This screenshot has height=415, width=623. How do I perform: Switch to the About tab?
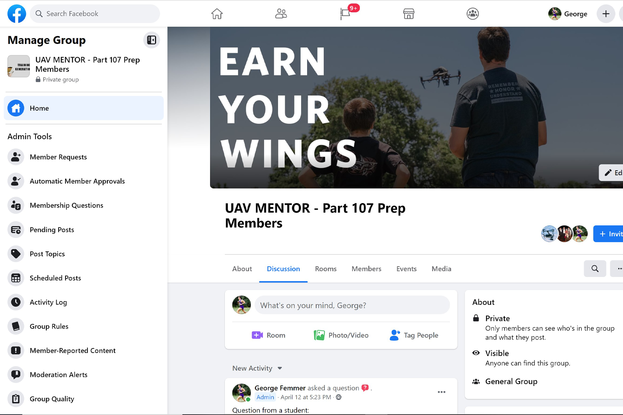(242, 269)
